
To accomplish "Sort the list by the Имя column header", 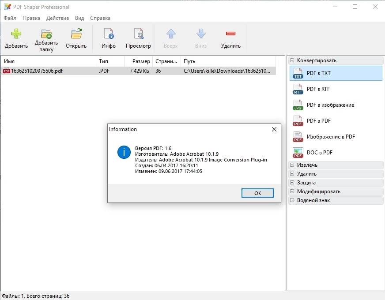I will click(x=49, y=61).
